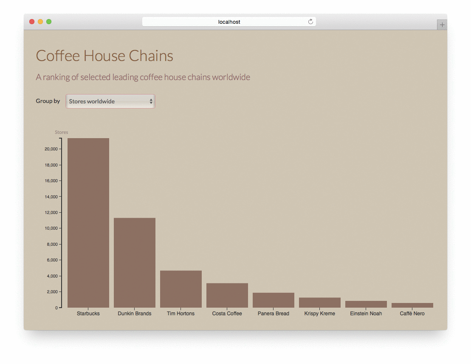Click the yellow minimize window button
Screen dimensions: 471x364
[x=40, y=22]
